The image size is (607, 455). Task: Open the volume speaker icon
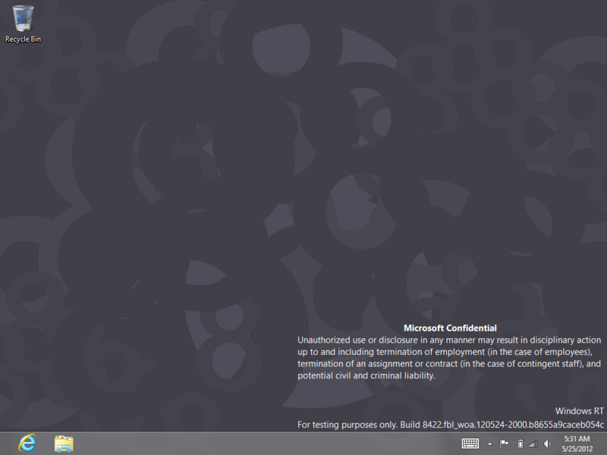point(547,444)
